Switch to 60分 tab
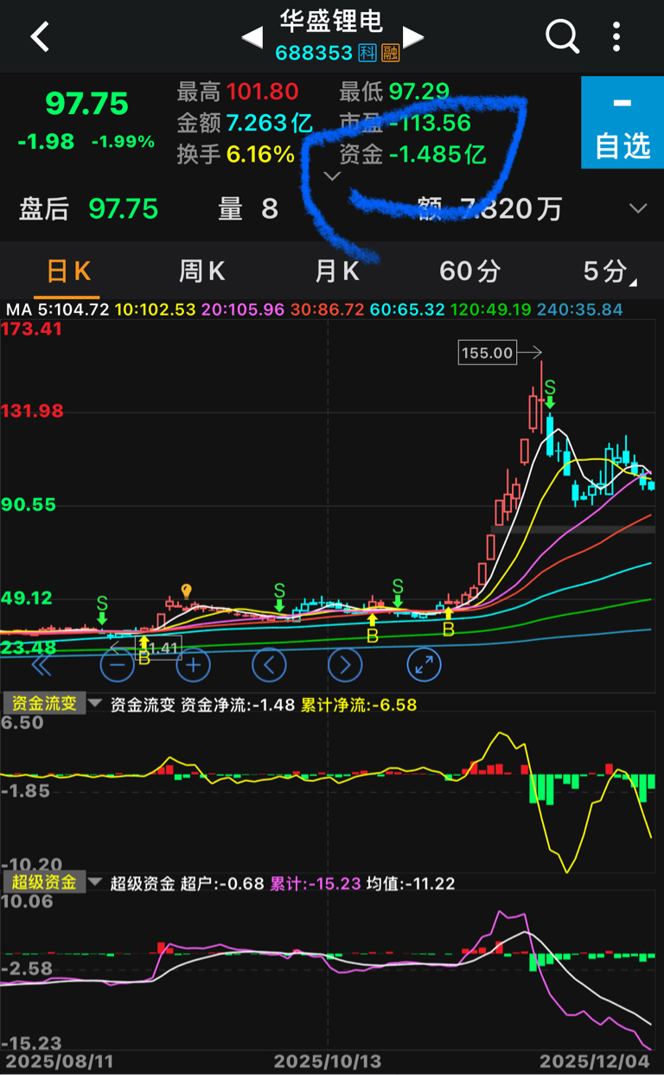Screen dimensions: 664x1075 (x=469, y=272)
